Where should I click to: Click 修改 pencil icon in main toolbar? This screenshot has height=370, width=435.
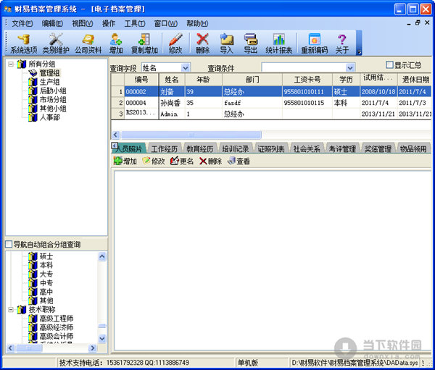point(175,43)
